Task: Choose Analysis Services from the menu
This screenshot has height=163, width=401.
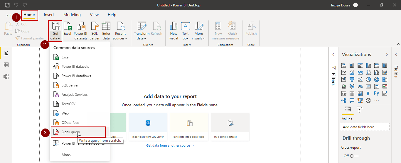Action: [80, 95]
